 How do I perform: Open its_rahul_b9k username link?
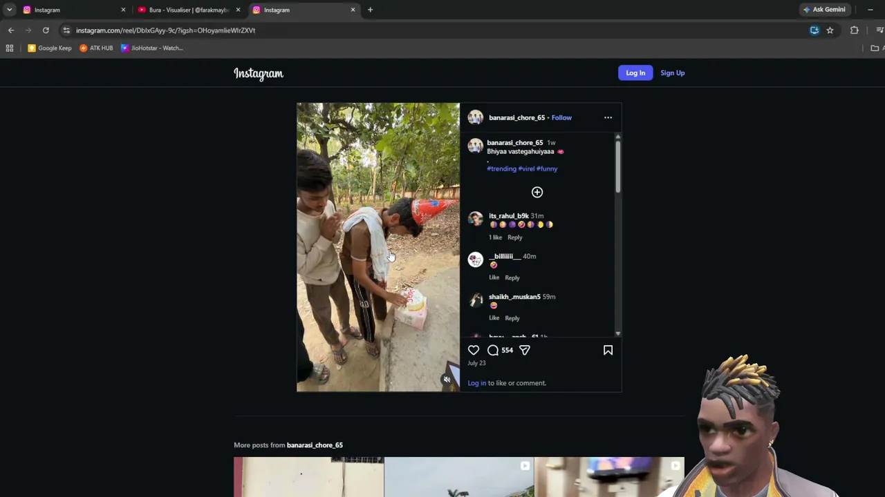click(509, 216)
